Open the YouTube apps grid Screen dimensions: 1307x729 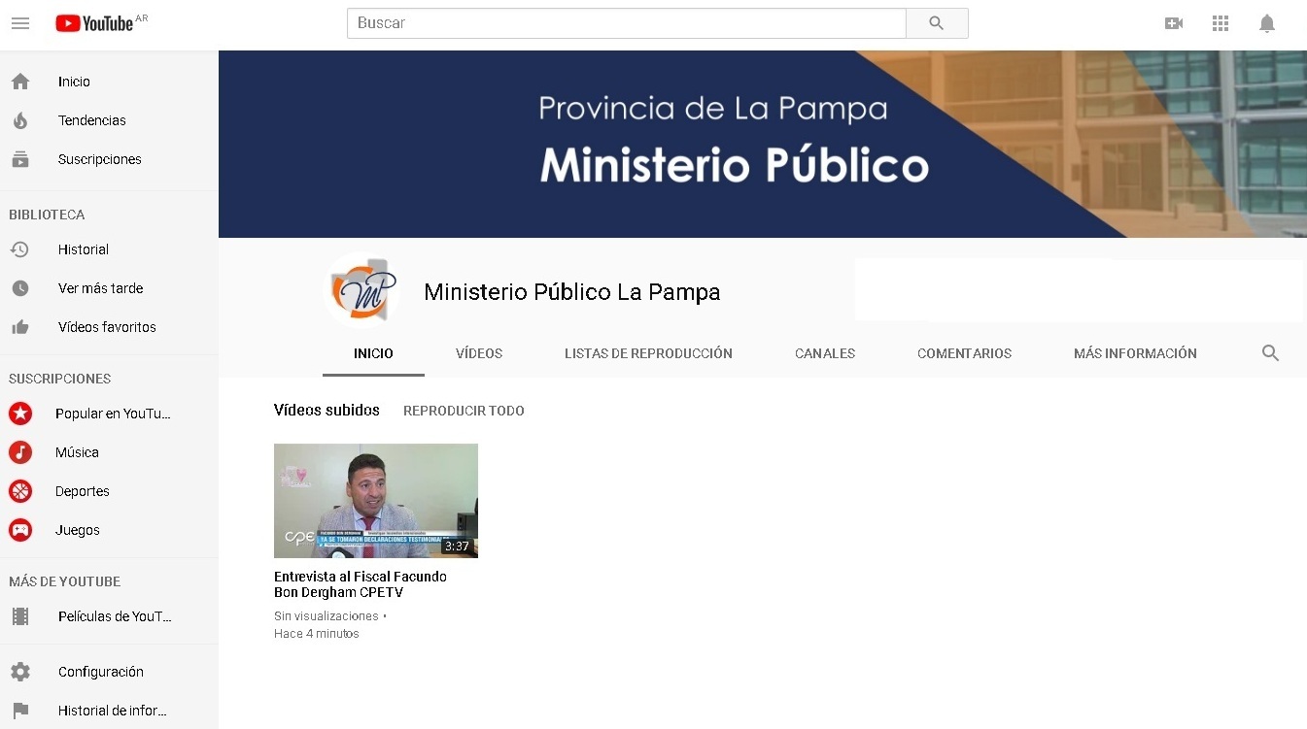(x=1221, y=23)
